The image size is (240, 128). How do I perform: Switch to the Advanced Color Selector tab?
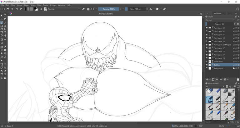[219, 14]
